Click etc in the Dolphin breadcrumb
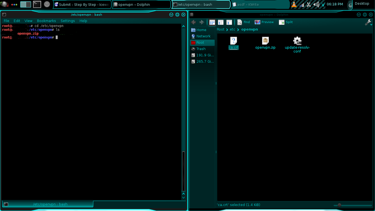Viewport: 375px width, 211px height. click(x=233, y=29)
